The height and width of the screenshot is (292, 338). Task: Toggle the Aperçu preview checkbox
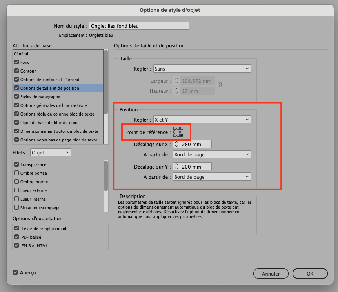point(15,272)
